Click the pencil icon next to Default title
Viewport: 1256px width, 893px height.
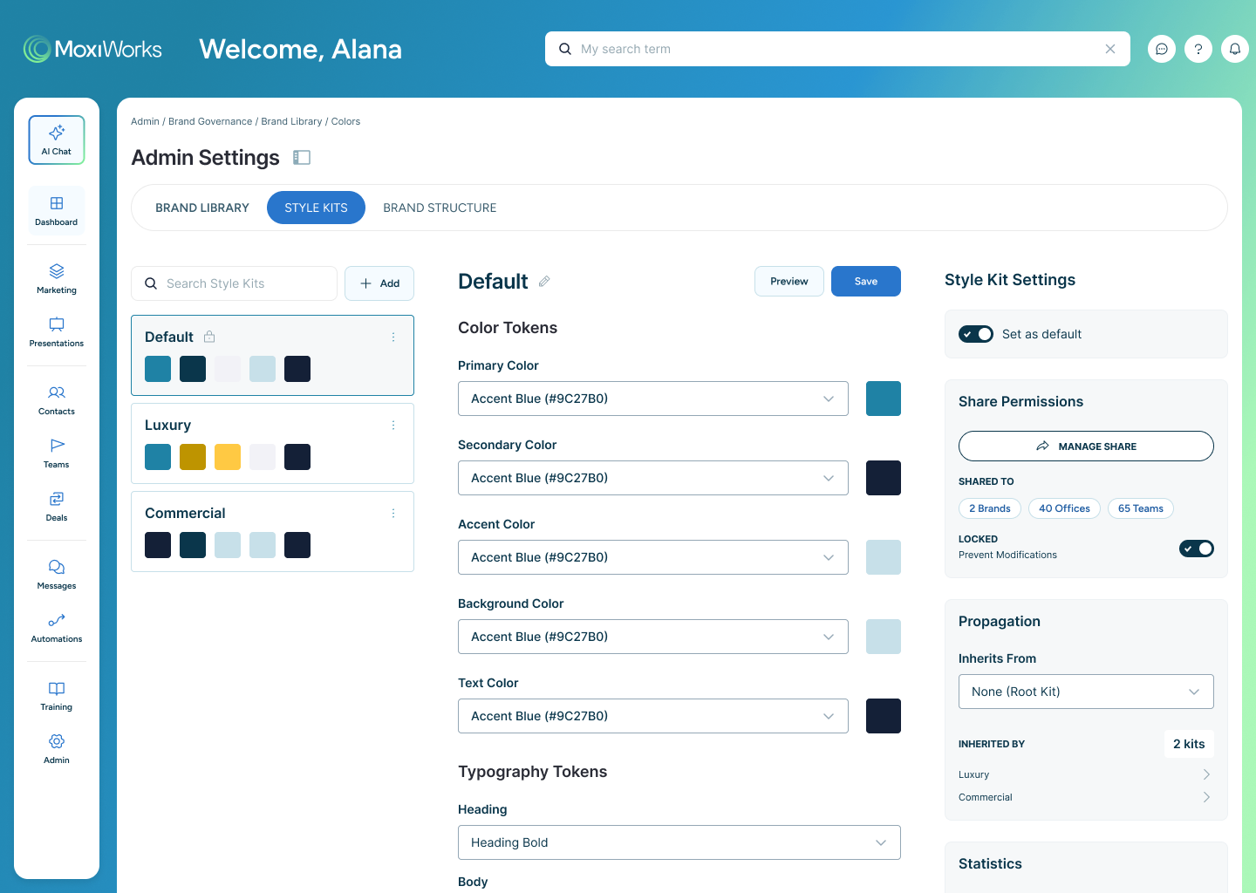click(544, 281)
